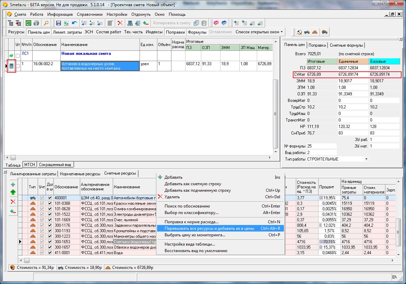The height and width of the screenshot is (284, 406).
Task: Uncheck the price checkbox for resource 300-1653
Action: coord(50,242)
